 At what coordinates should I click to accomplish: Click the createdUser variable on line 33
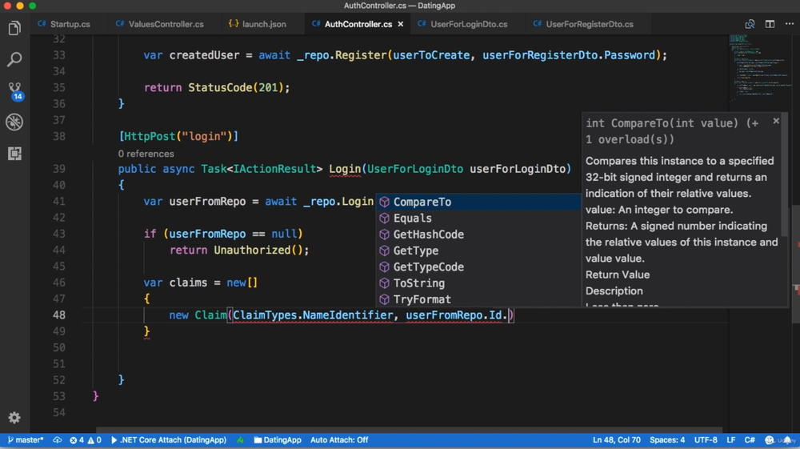click(204, 55)
